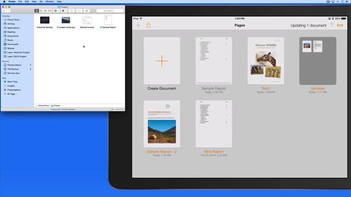Open the View menu
This screenshot has height=197, width=351.
(34, 2)
